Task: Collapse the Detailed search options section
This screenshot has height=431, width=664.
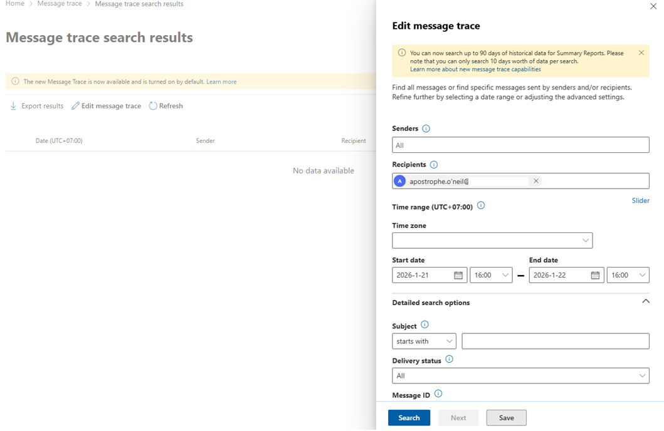Action: tap(645, 301)
